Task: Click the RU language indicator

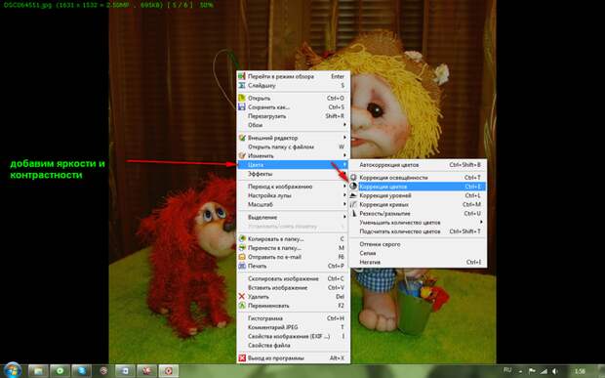Action: coord(507,370)
